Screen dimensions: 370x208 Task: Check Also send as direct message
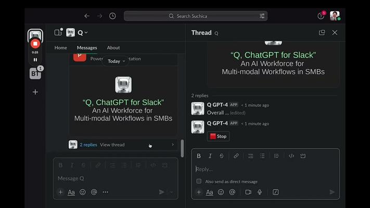(x=199, y=181)
